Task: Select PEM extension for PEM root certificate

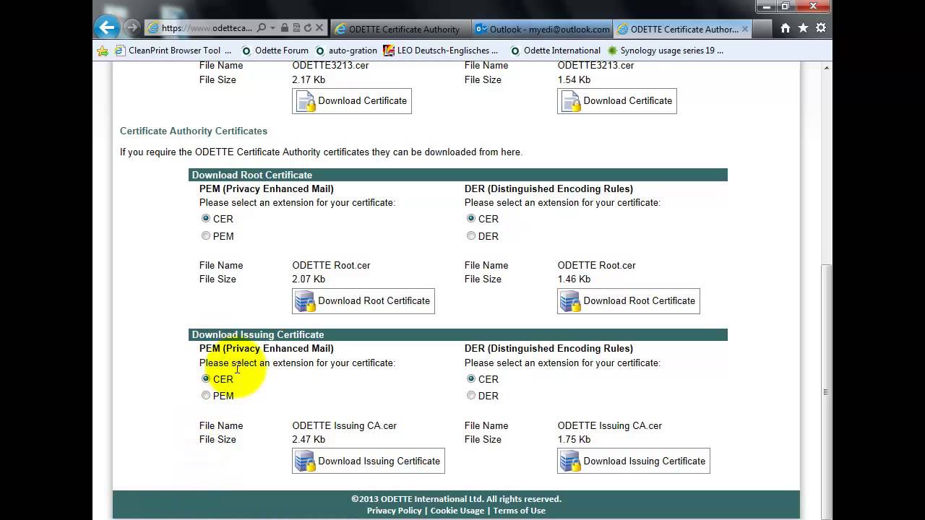Action: point(206,235)
